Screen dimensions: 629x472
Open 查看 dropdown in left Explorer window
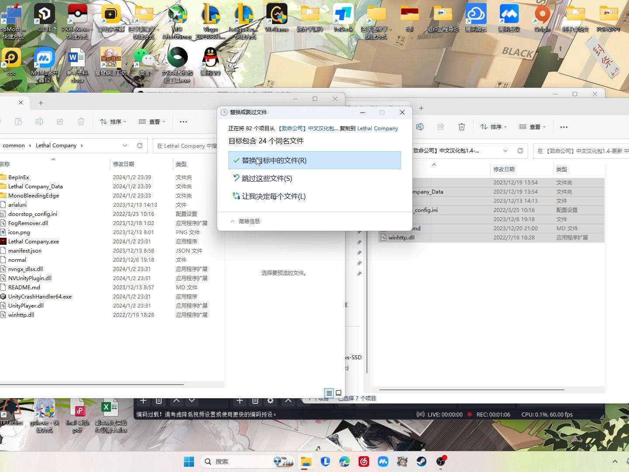coord(152,121)
